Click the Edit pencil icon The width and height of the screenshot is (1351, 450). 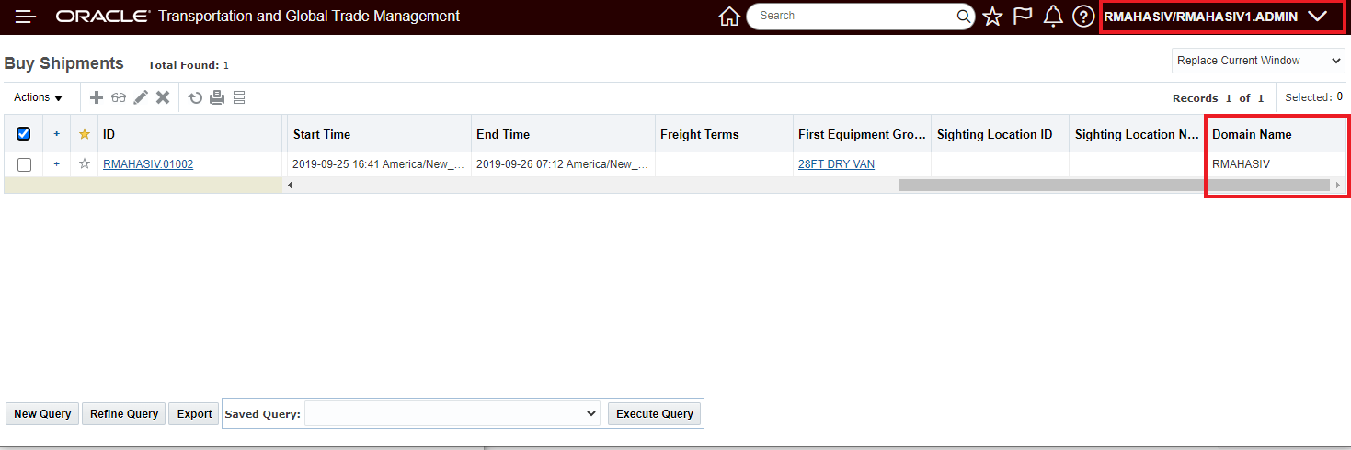[141, 97]
